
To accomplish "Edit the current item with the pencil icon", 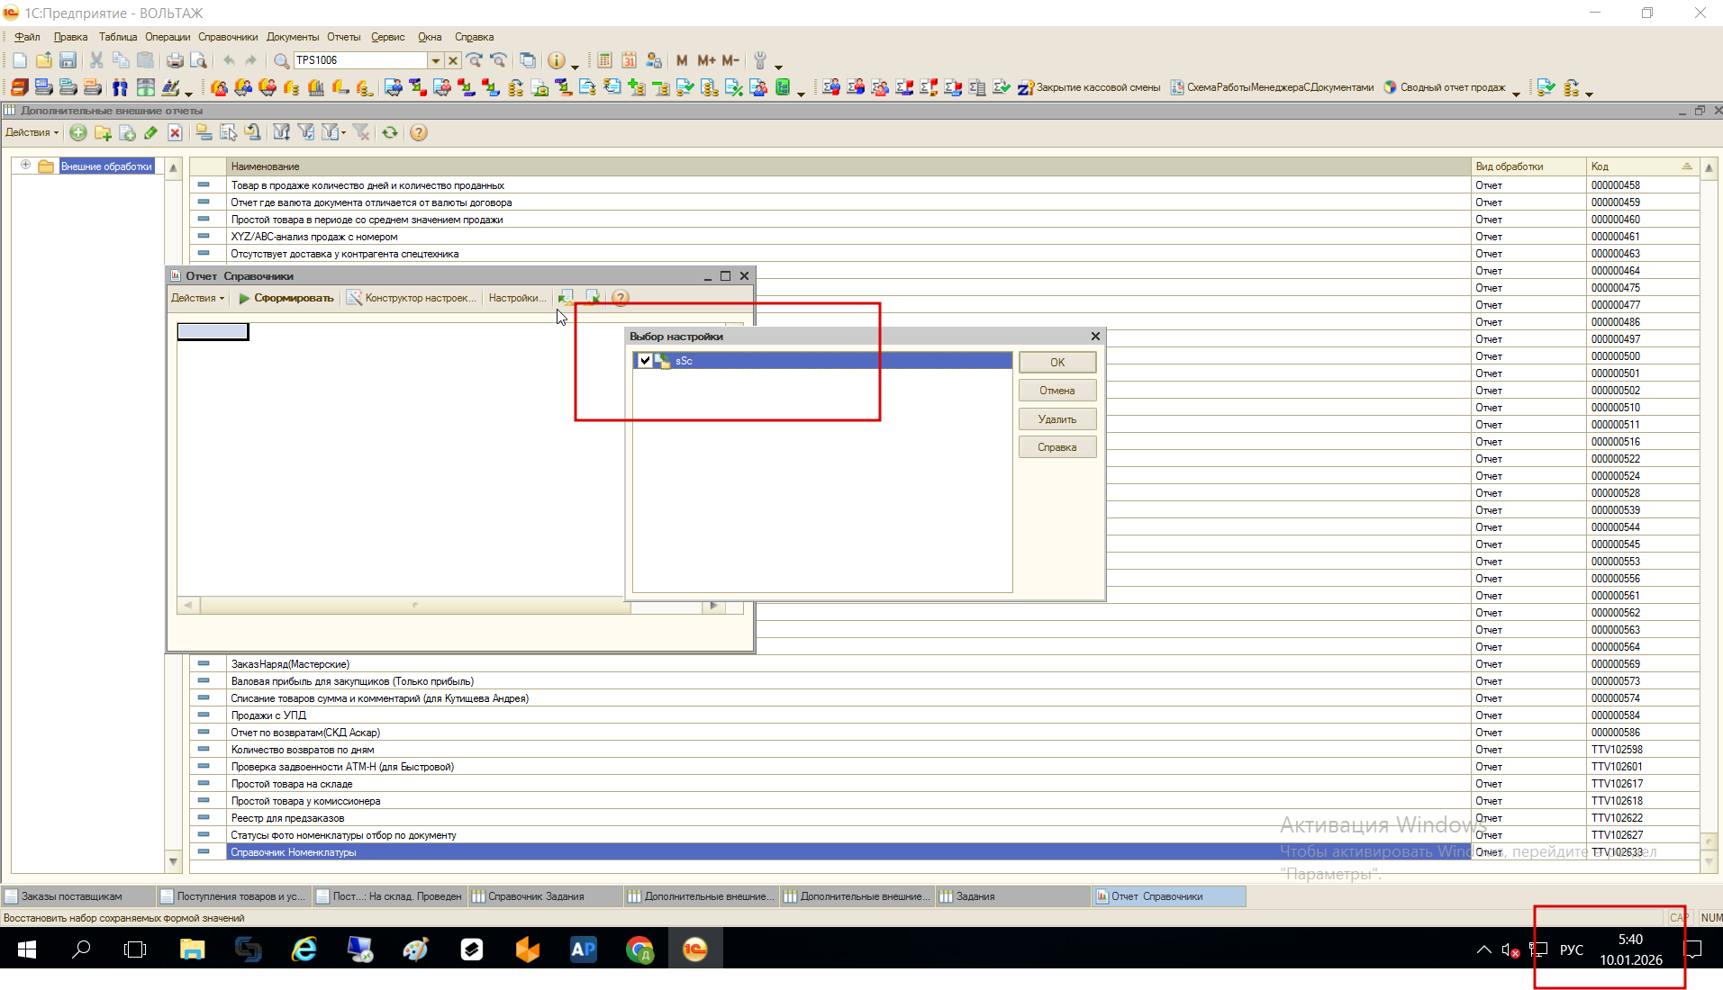I will tap(150, 132).
